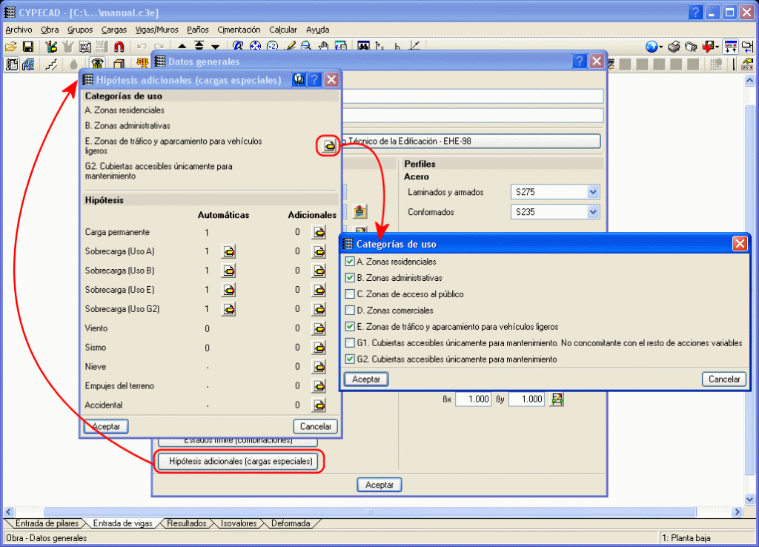Click the telephone icon in second toolbar

(97, 64)
